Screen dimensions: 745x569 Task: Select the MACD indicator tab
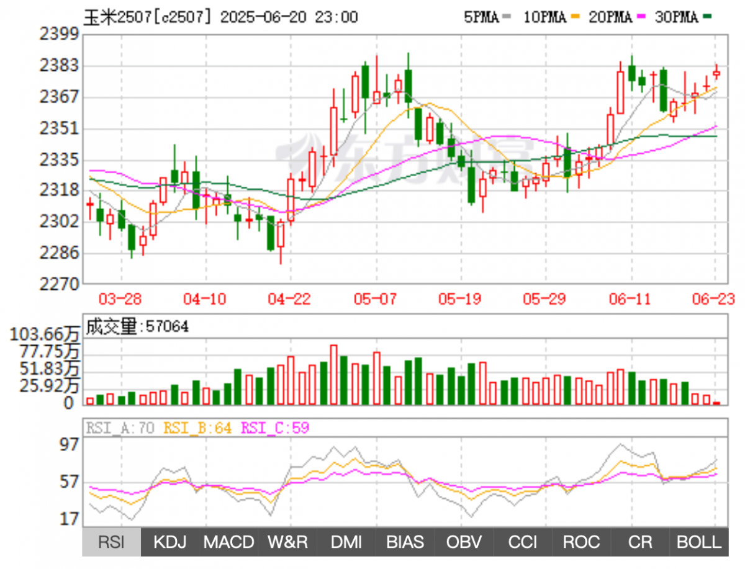pos(228,542)
